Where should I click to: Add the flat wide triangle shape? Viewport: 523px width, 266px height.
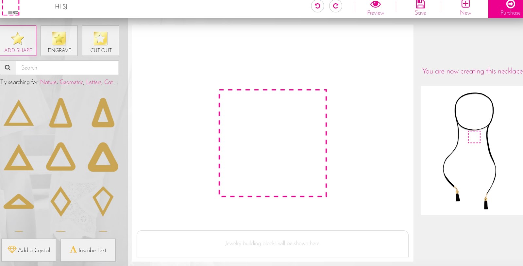[x=19, y=202]
